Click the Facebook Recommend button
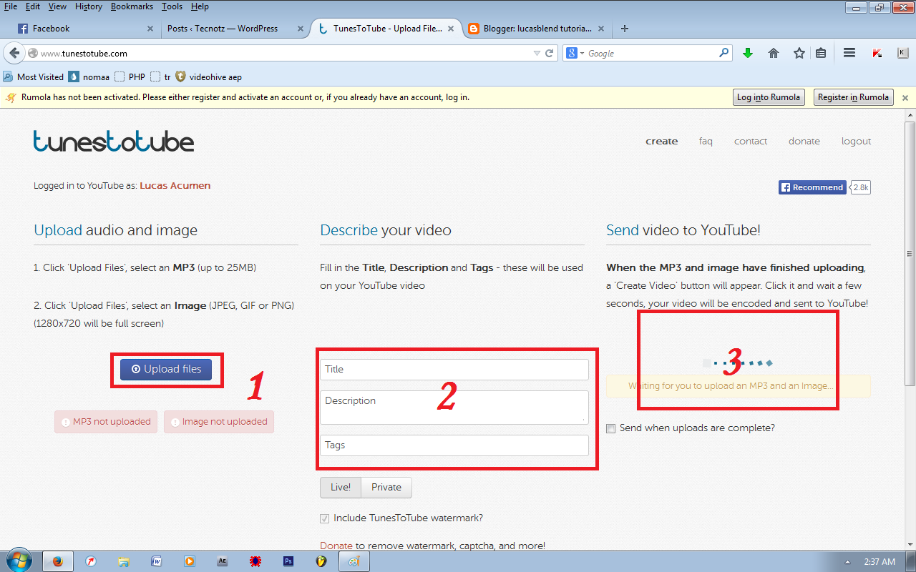Screen dimensions: 916x572 (812, 187)
